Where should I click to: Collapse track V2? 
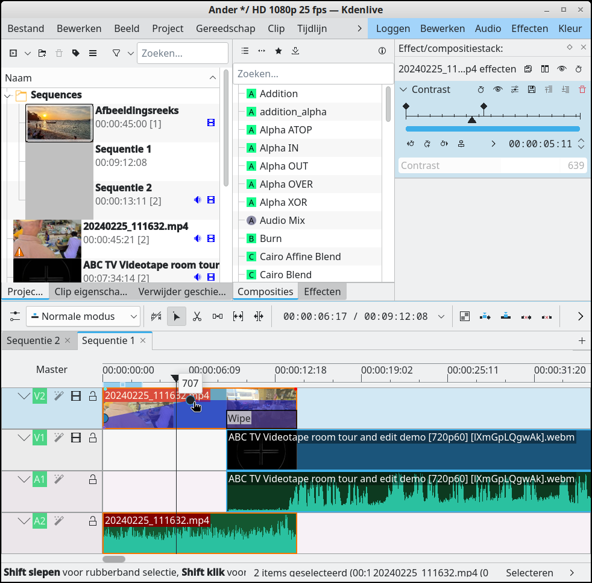click(24, 396)
